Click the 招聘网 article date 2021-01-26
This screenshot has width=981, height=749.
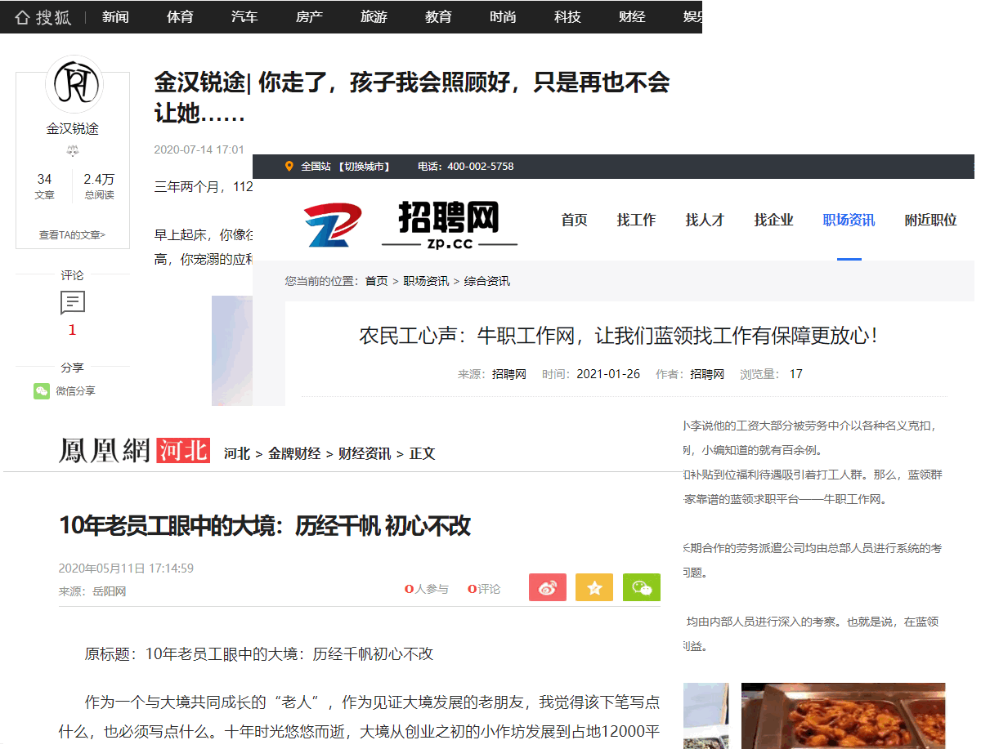click(608, 374)
